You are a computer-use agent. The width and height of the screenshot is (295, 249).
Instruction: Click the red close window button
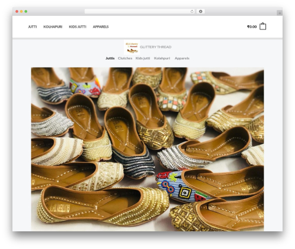click(x=17, y=12)
